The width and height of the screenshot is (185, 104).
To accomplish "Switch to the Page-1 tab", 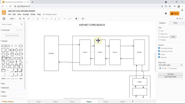I will pos(39,102).
